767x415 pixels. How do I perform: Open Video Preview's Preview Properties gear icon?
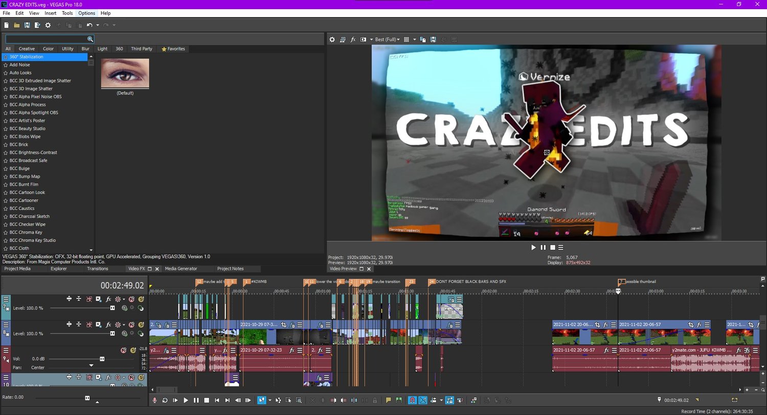click(x=332, y=39)
